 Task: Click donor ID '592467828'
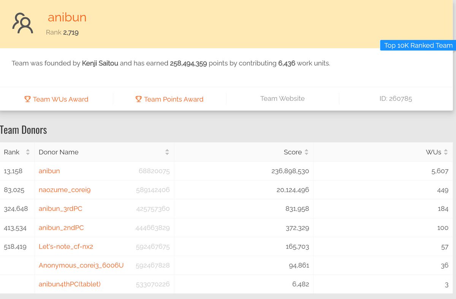pos(153,266)
